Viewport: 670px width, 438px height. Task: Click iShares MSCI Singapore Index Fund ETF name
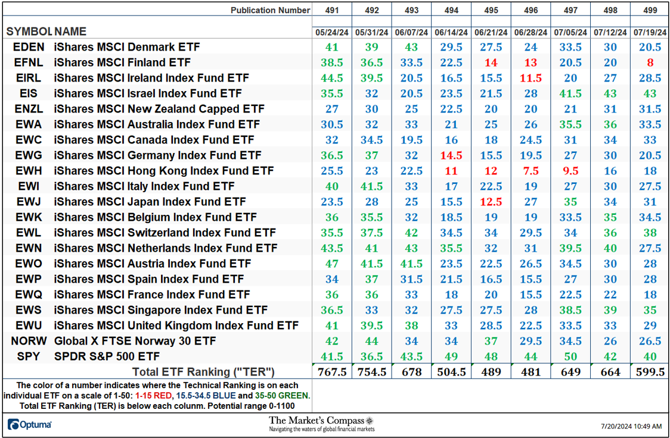(161, 310)
